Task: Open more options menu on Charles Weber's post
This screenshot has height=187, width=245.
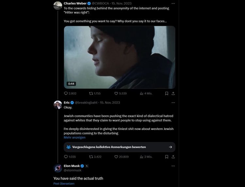Action: [x=173, y=3]
